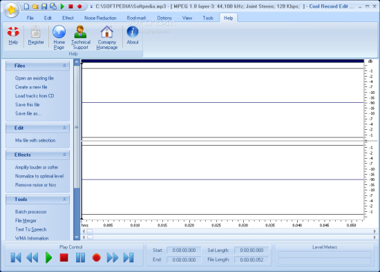
Task: Click the sidebar vertical scrollbar thumb
Action: pyautogui.click(x=77, y=126)
